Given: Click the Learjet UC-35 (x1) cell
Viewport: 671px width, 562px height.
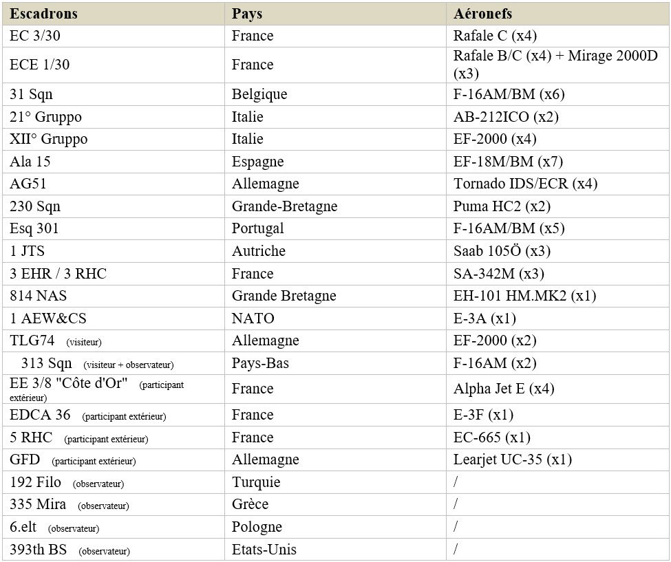Looking at the screenshot, I should 557,460.
